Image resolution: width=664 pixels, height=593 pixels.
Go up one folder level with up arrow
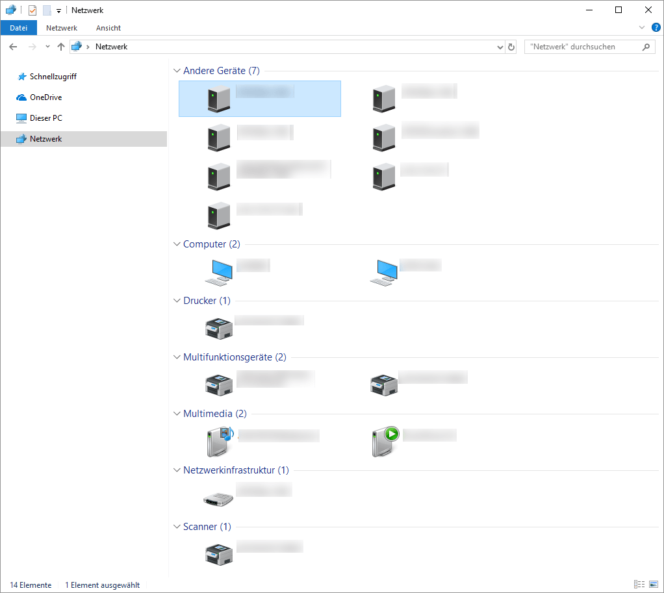click(x=61, y=47)
